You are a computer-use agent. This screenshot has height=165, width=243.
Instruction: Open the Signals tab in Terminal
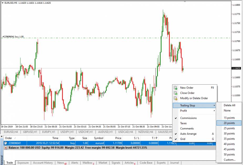coord(116,163)
